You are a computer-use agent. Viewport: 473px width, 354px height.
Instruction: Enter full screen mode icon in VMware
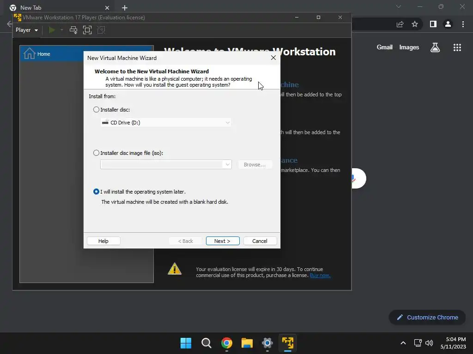(x=87, y=30)
